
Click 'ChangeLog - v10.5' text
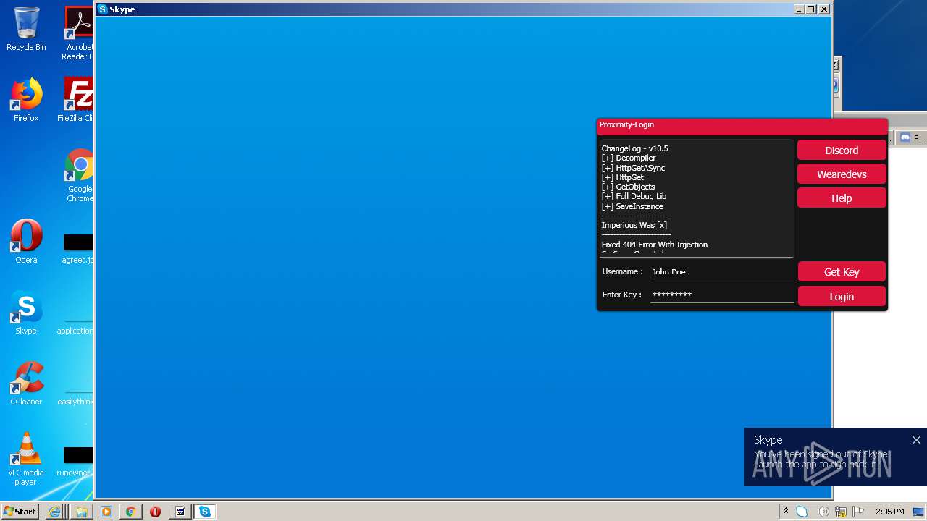(635, 148)
